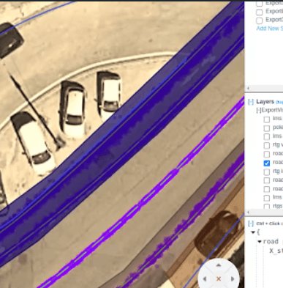Enable the lms checkbox directly above rtgs

click(267, 198)
